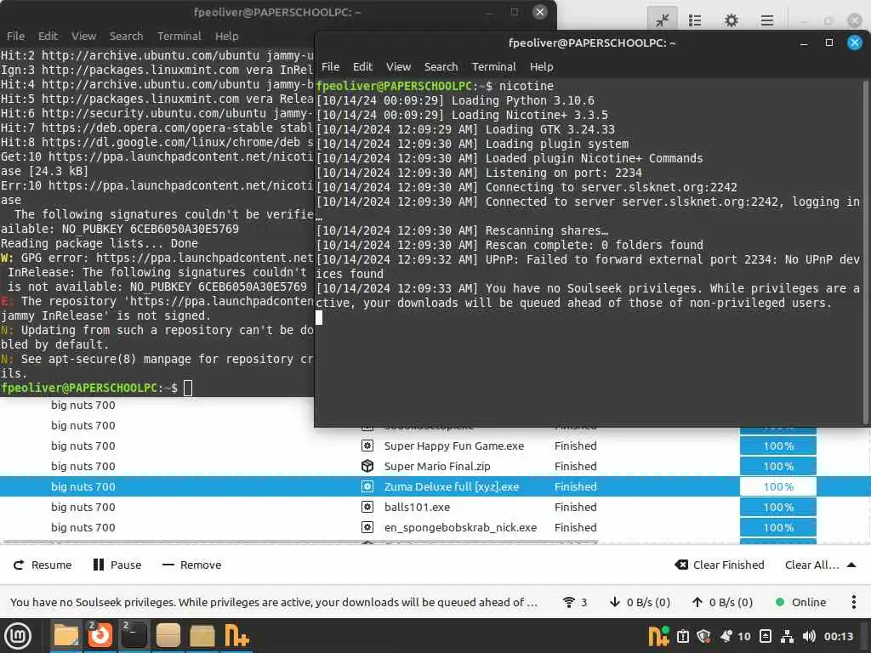The width and height of the screenshot is (871, 653).
Task: Click the archive icon beside Super Mario Final.zip
Action: (367, 467)
